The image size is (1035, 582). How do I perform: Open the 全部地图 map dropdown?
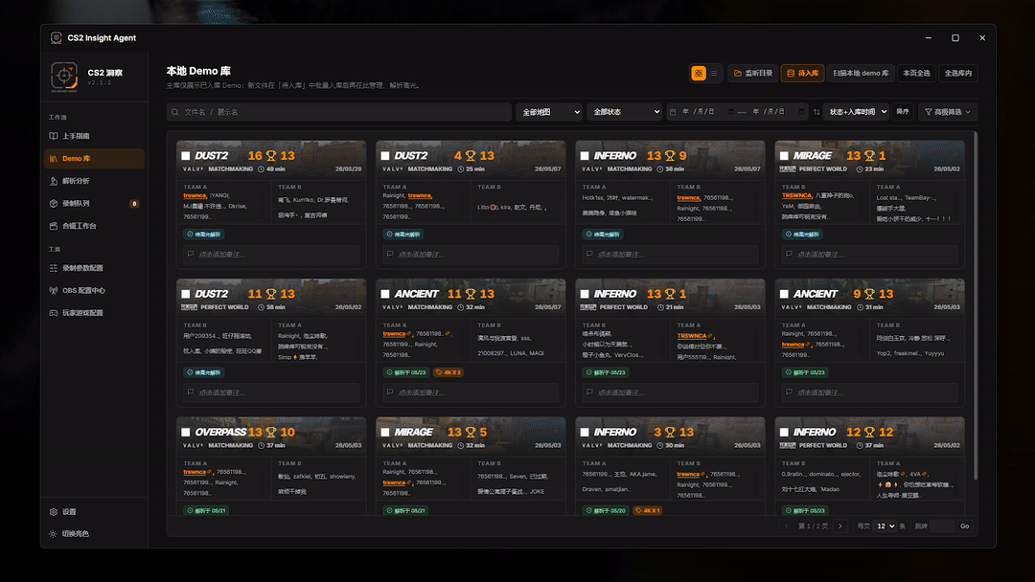click(x=549, y=112)
